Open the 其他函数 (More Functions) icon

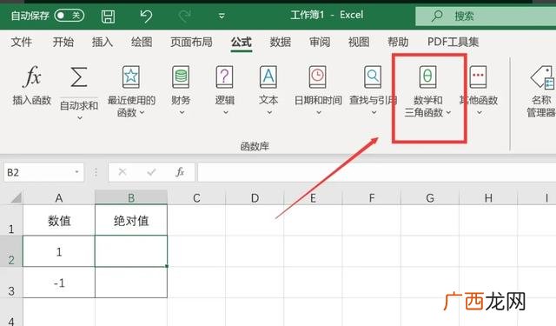[x=478, y=77]
